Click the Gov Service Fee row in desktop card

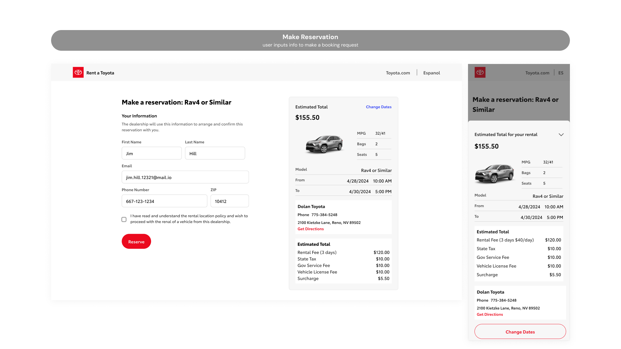point(343,266)
